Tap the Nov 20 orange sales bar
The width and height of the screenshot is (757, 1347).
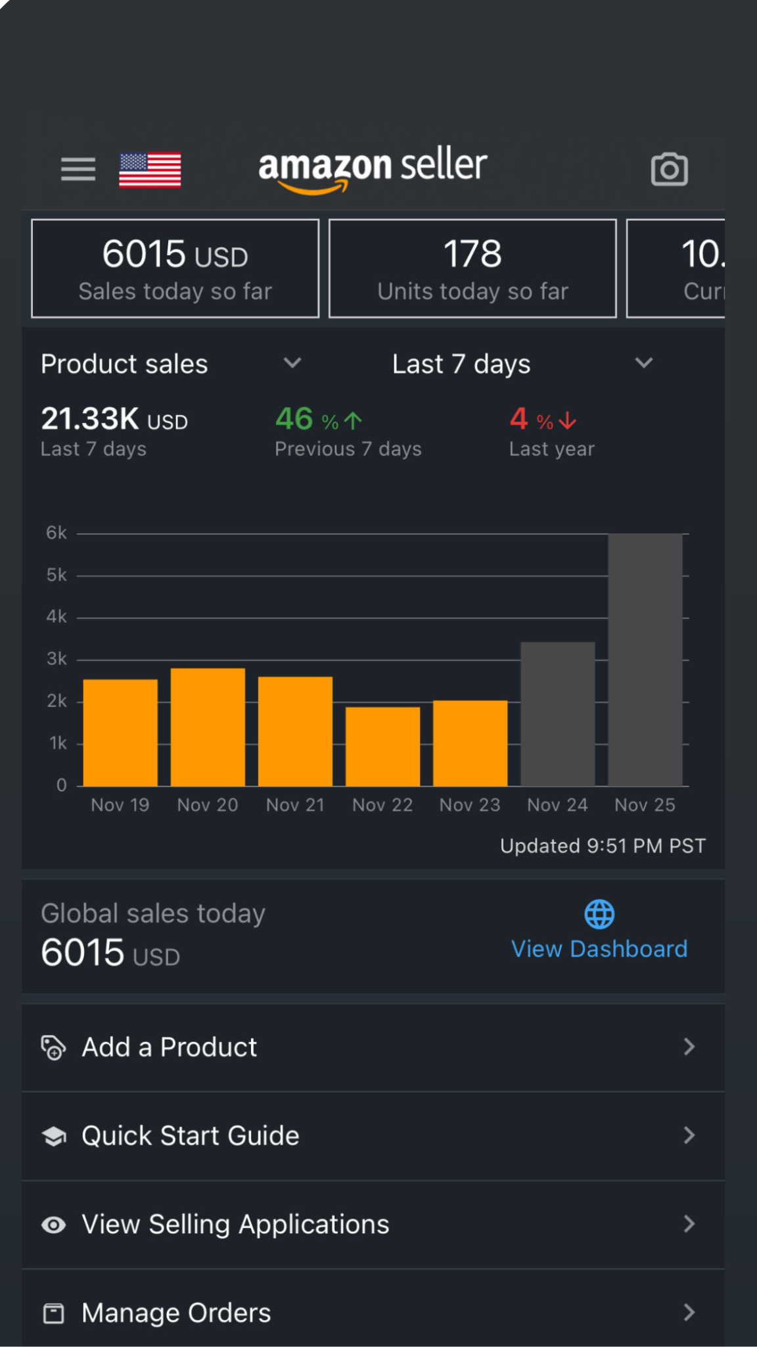(x=208, y=727)
